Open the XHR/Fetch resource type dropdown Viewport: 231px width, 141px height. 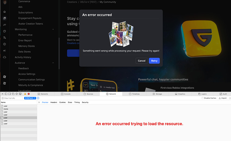click(x=30, y=98)
